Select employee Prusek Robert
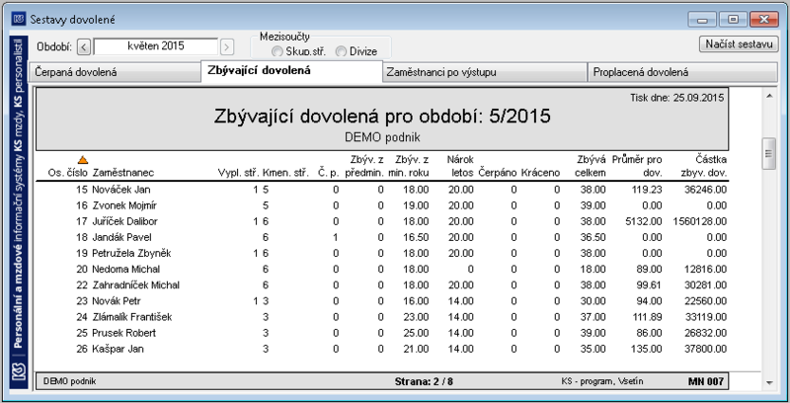Image resolution: width=790 pixels, height=403 pixels. [x=124, y=333]
